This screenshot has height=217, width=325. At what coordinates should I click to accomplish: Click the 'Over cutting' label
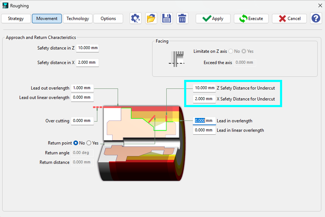coord(58,121)
